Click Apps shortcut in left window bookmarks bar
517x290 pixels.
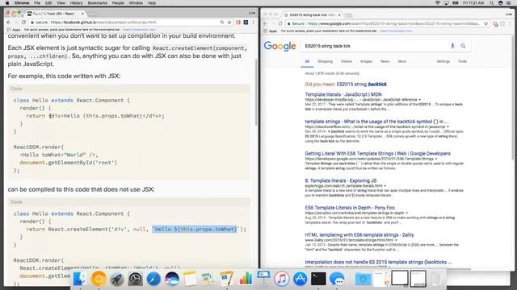pyautogui.click(x=14, y=30)
